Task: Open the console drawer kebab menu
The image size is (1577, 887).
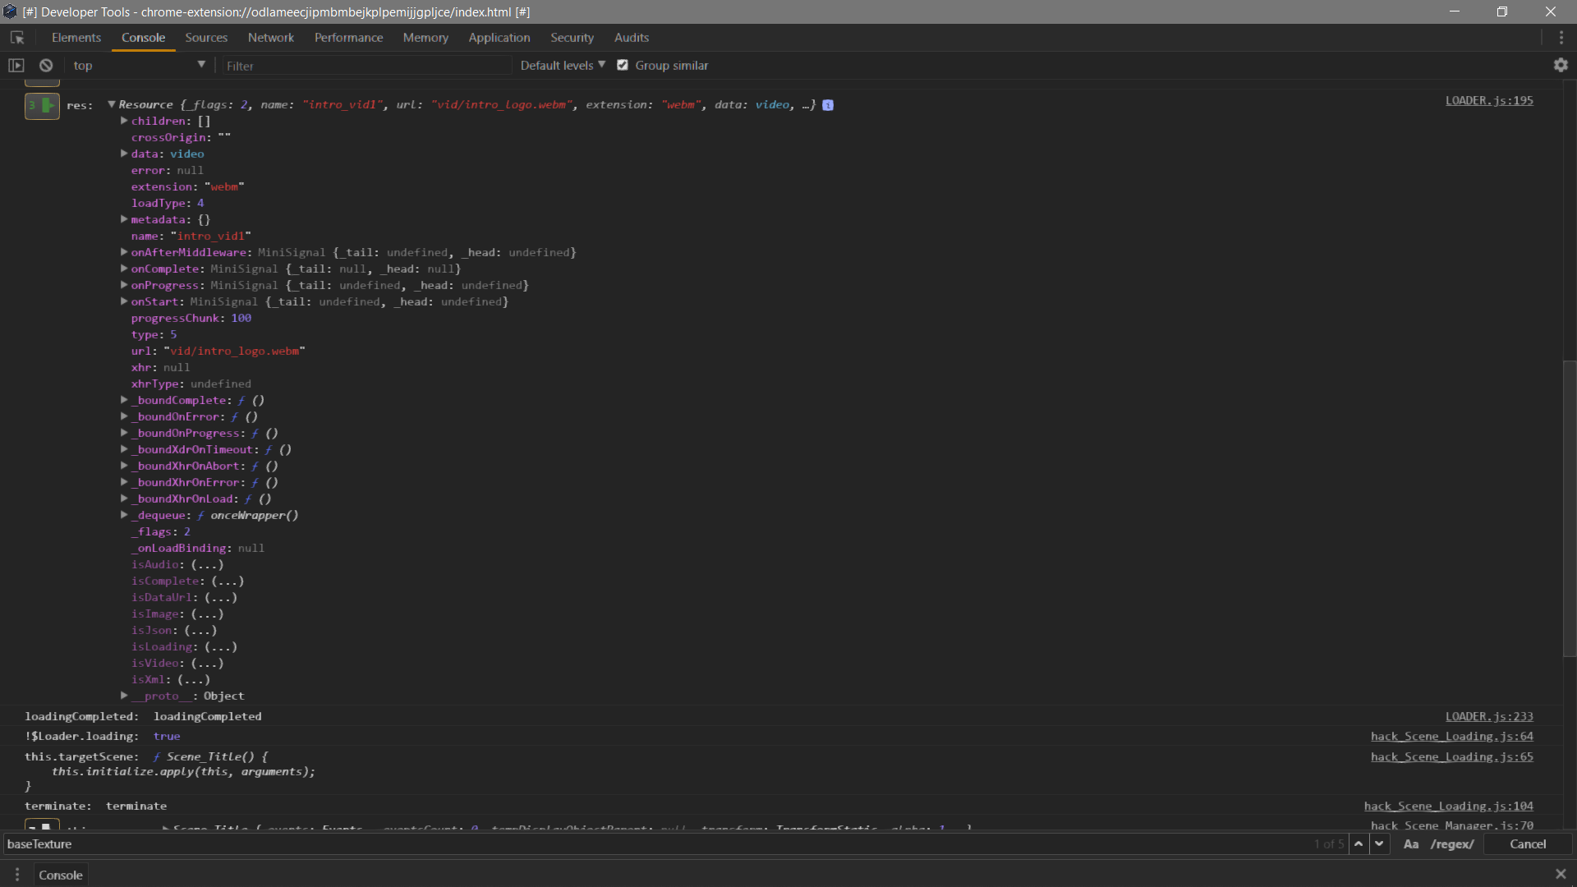Action: 16,875
